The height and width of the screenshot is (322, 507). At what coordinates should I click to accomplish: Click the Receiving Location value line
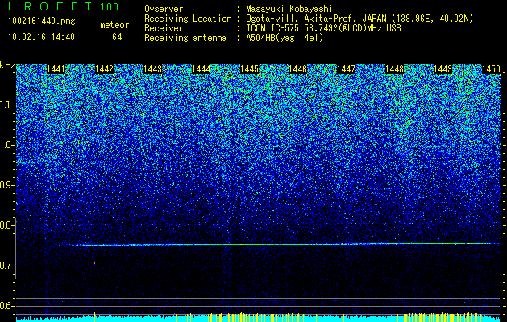359,19
